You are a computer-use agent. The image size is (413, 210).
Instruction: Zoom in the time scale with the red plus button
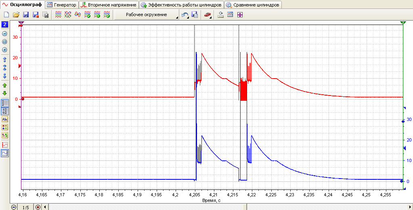(38, 207)
